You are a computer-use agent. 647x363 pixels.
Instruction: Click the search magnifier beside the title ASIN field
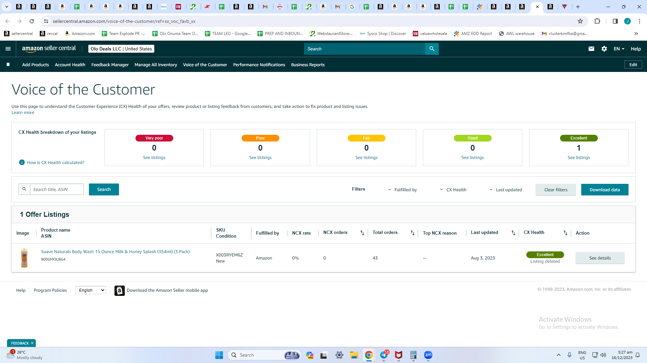pos(24,189)
